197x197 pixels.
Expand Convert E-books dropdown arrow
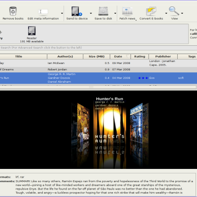coord(166,13)
